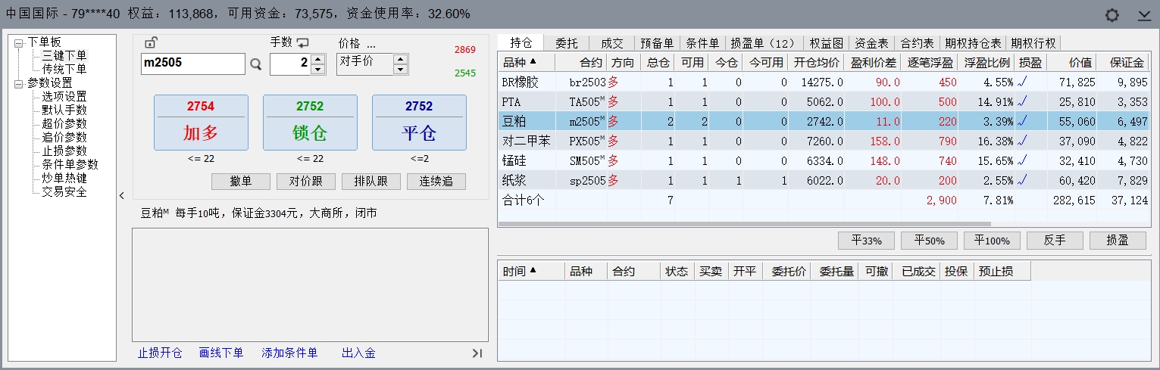Open 超价参数 settings
Viewport: 1160px width, 370px height.
coord(64,123)
